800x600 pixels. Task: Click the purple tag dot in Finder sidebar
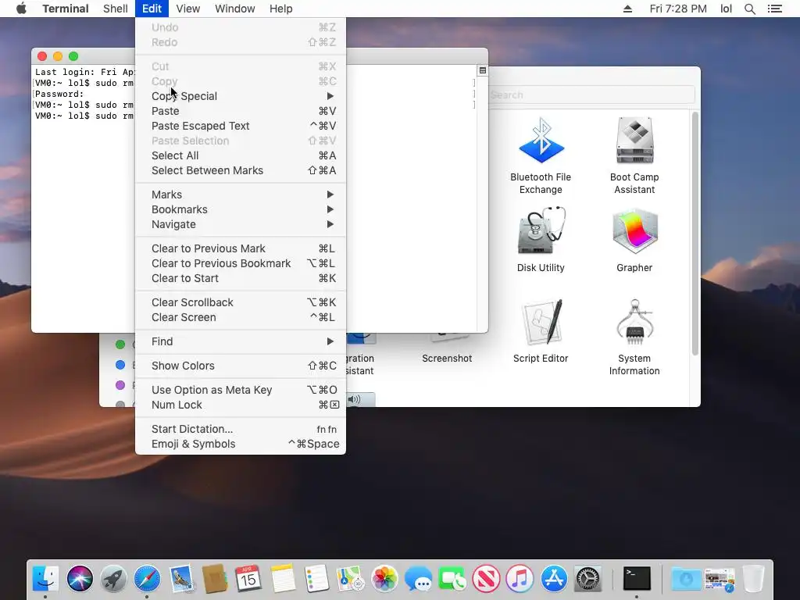(x=120, y=385)
